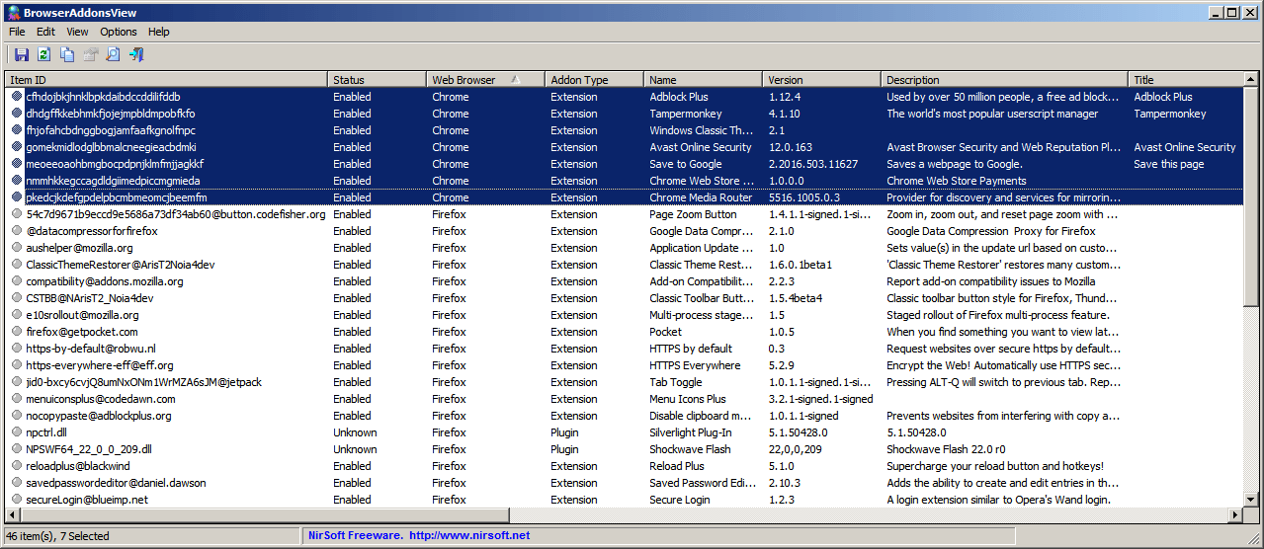
Task: Click the vertical scrollbar down arrow
Action: [x=1251, y=499]
